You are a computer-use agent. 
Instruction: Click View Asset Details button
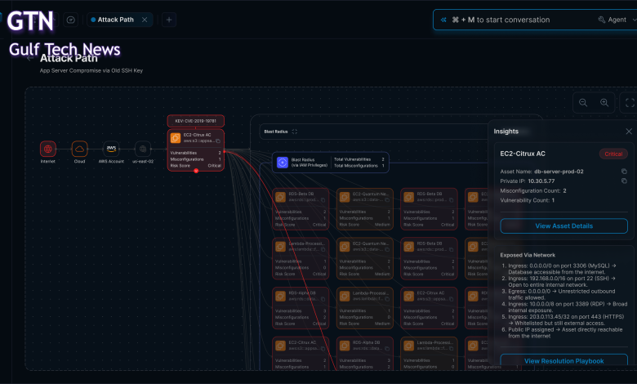tap(563, 225)
